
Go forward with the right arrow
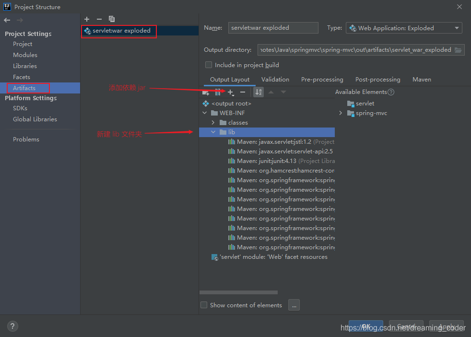20,20
